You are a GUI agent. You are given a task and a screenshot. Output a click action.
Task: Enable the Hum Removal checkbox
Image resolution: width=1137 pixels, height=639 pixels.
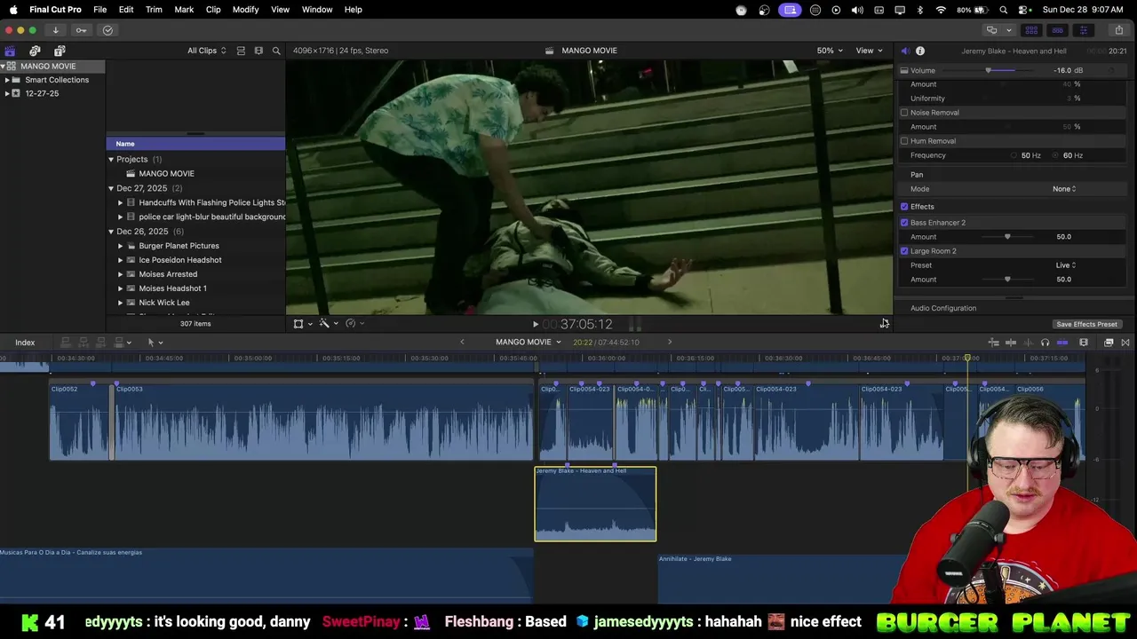click(904, 141)
